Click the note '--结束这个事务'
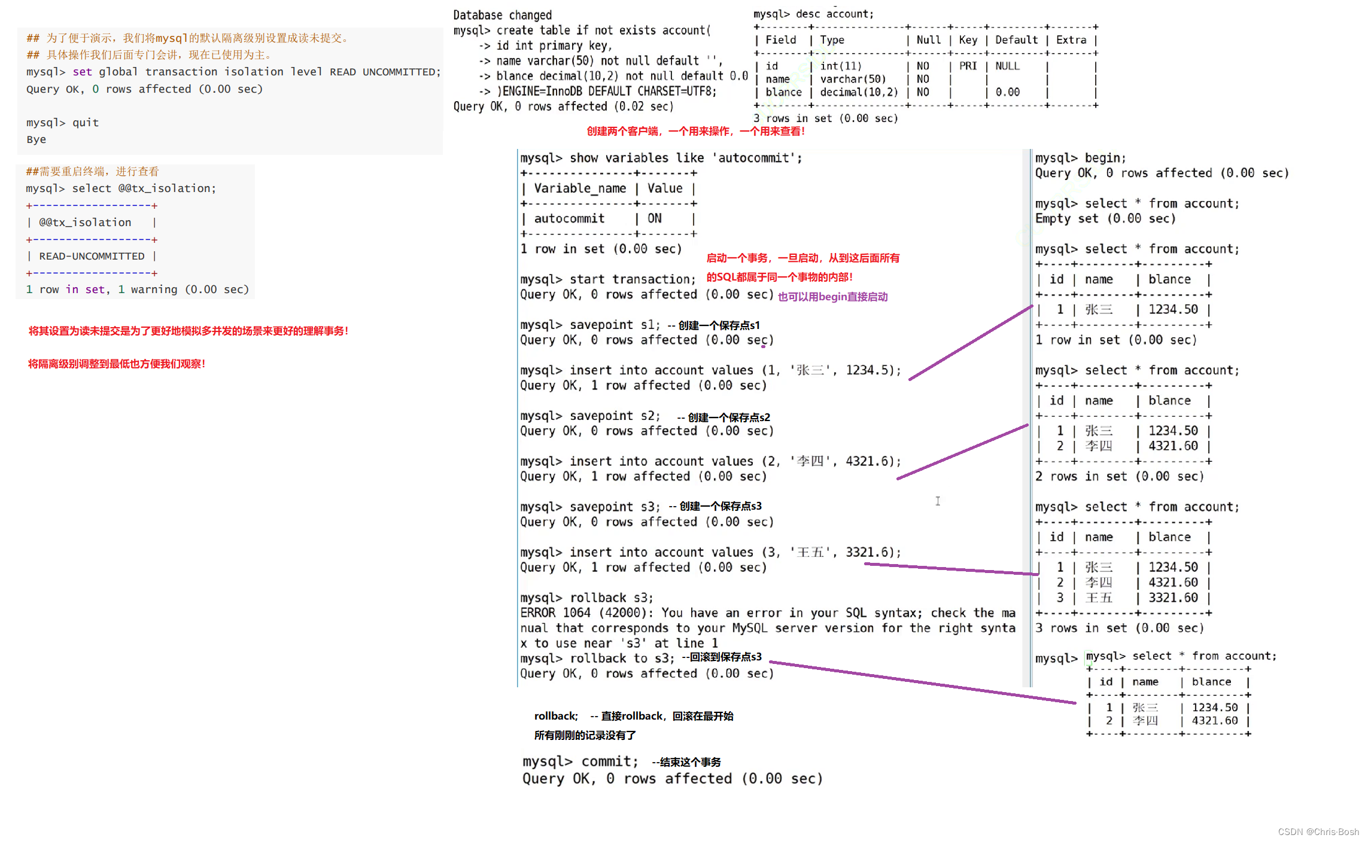Screen dimensions: 1368x841 pos(686,762)
